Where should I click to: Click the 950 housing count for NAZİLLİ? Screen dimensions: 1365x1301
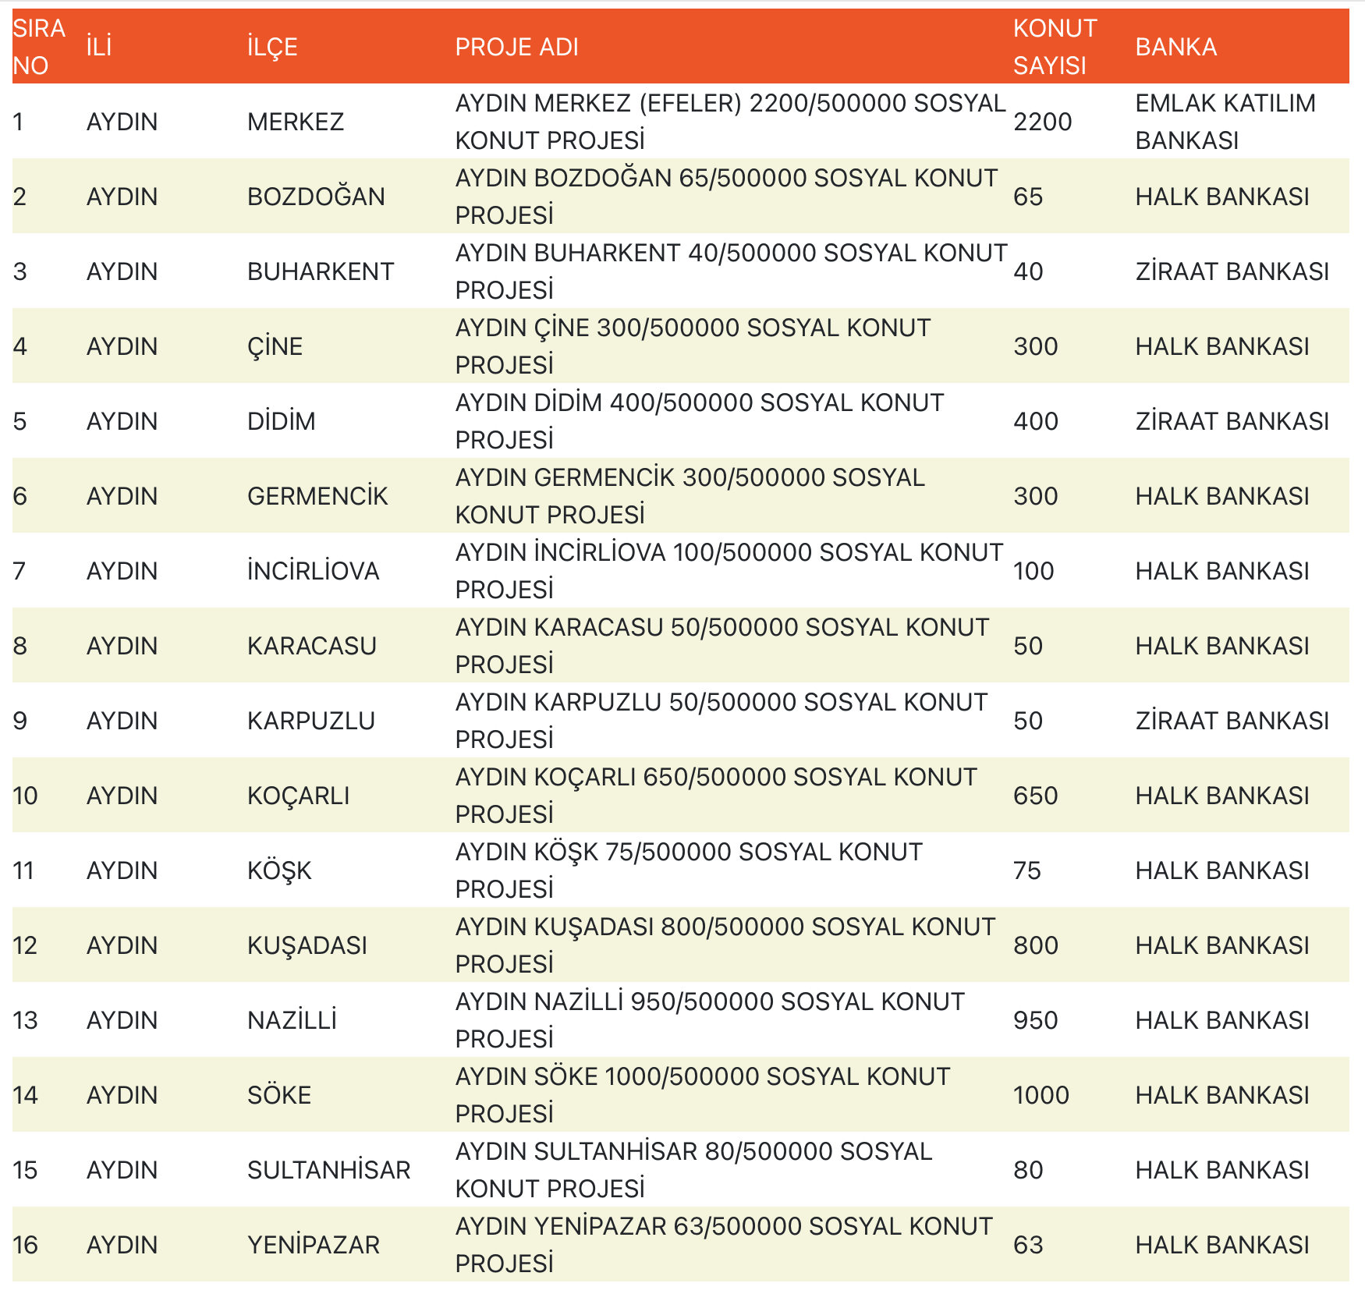(1035, 1020)
